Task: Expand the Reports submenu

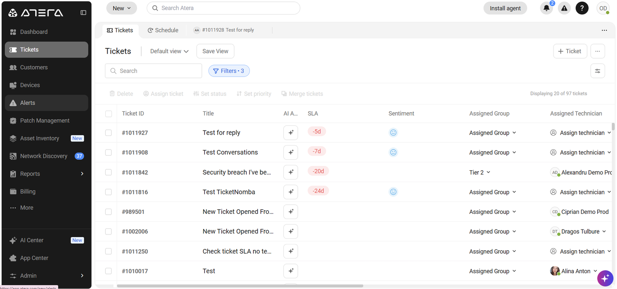Action: pyautogui.click(x=82, y=174)
